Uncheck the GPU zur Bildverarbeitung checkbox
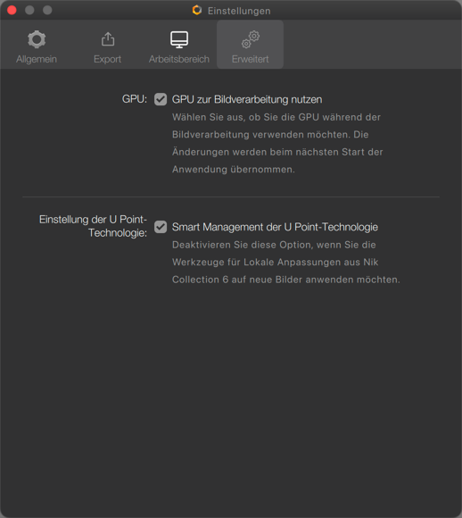 [161, 99]
